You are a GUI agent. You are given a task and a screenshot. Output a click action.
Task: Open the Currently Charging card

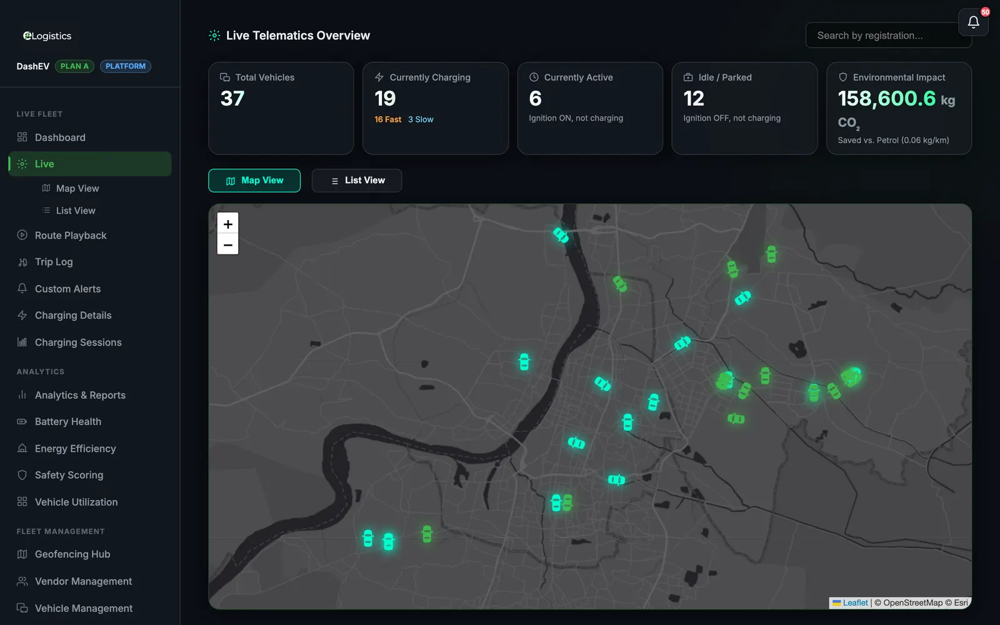(x=436, y=108)
